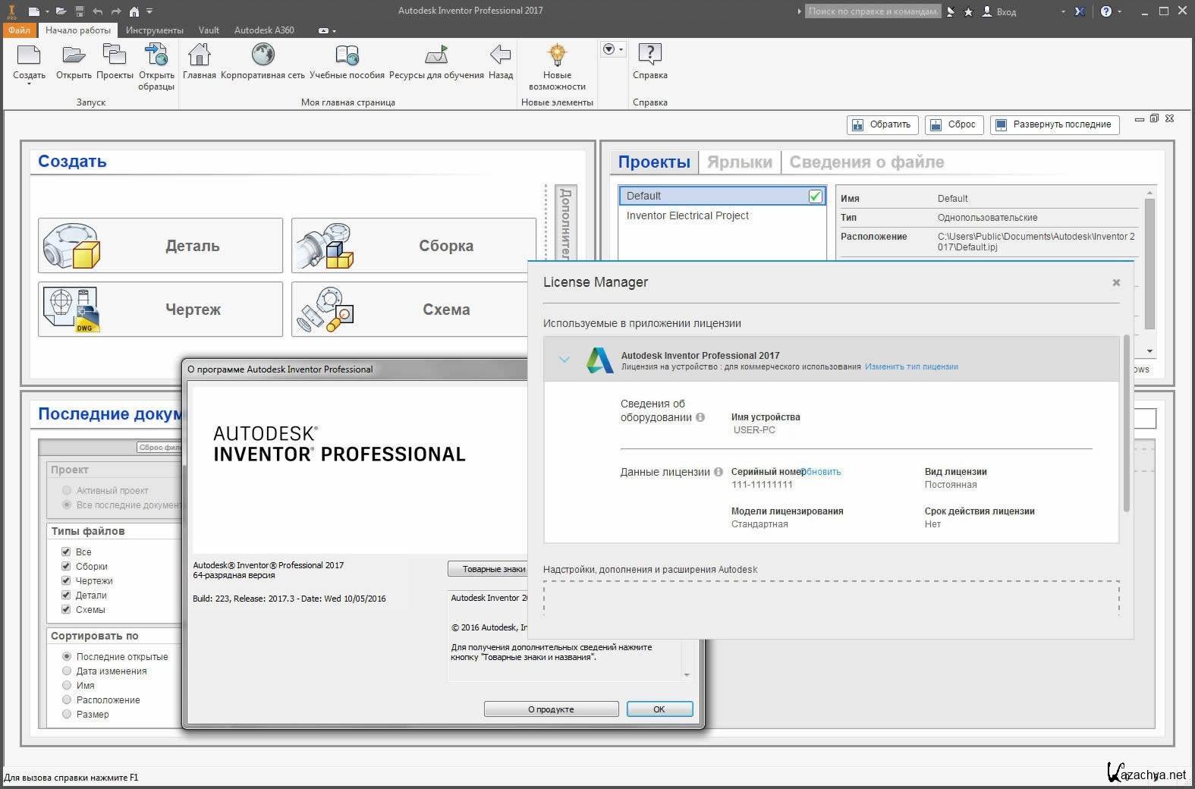This screenshot has height=789, width=1195.
Task: Click О продукте button in about dialog
Action: pyautogui.click(x=551, y=709)
